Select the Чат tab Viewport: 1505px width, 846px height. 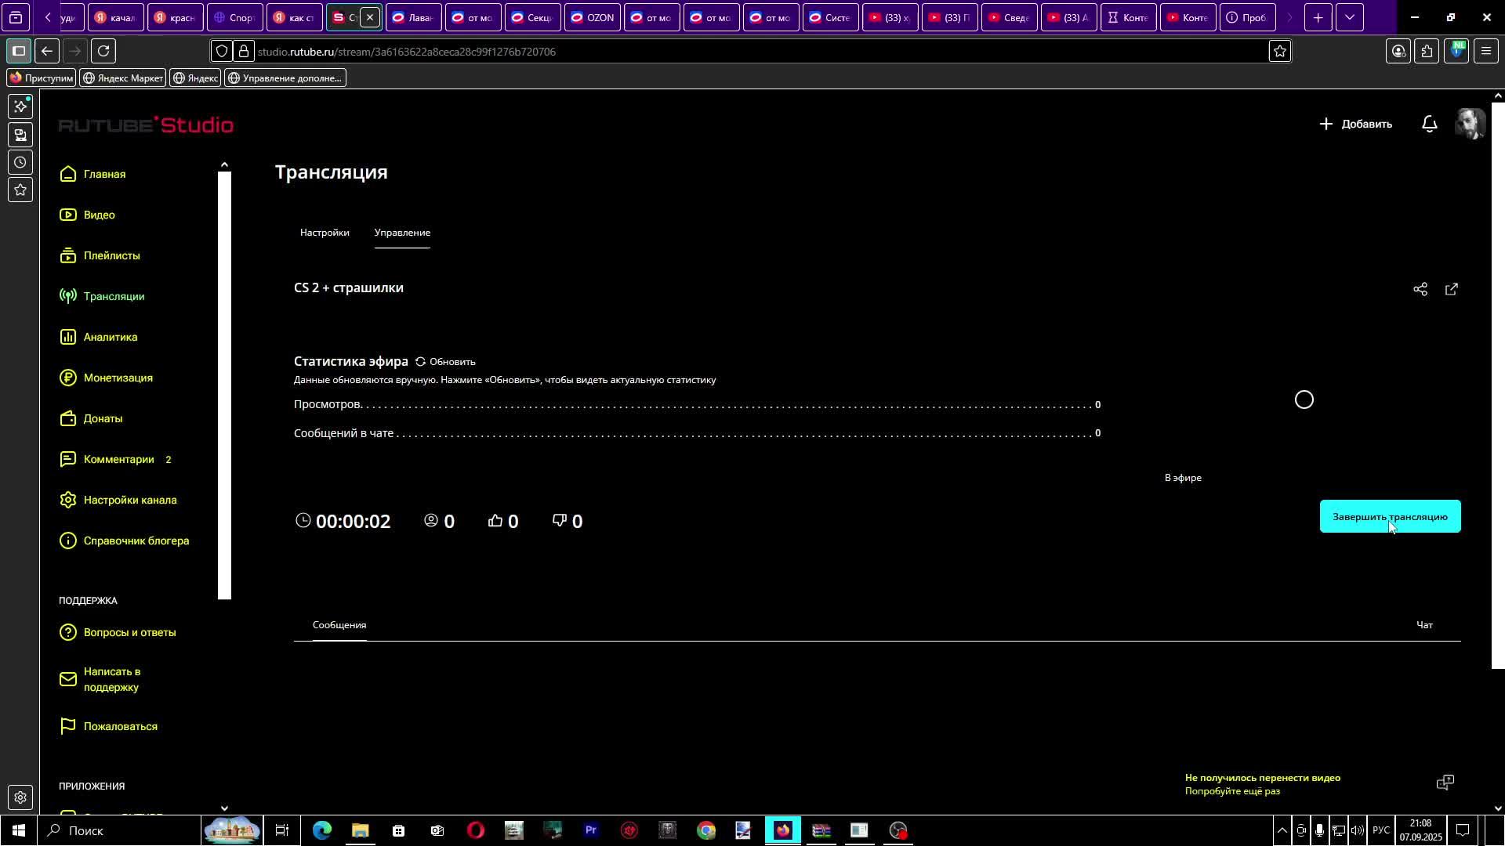pyautogui.click(x=1424, y=625)
